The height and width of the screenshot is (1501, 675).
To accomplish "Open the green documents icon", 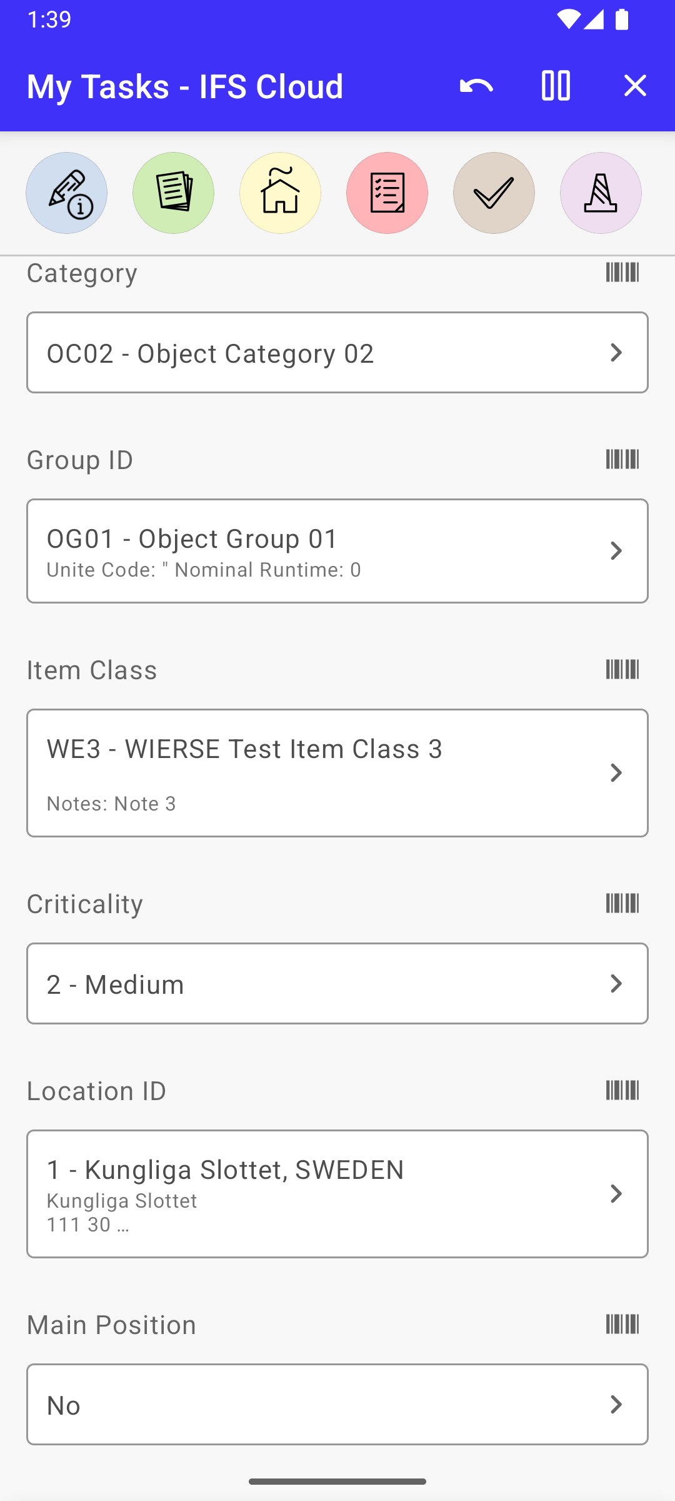I will tap(173, 193).
